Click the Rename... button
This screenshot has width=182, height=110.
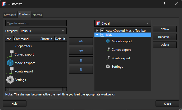coord(165,37)
